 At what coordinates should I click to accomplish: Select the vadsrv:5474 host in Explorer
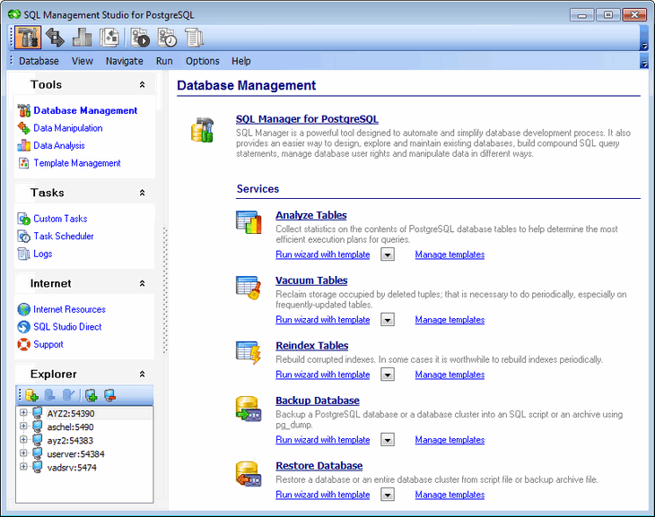click(72, 468)
